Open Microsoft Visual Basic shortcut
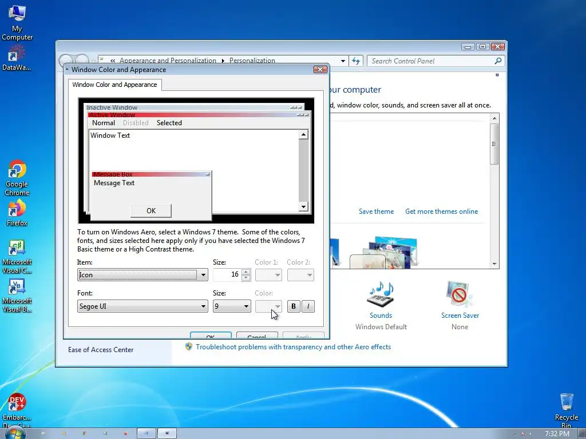 point(17,296)
